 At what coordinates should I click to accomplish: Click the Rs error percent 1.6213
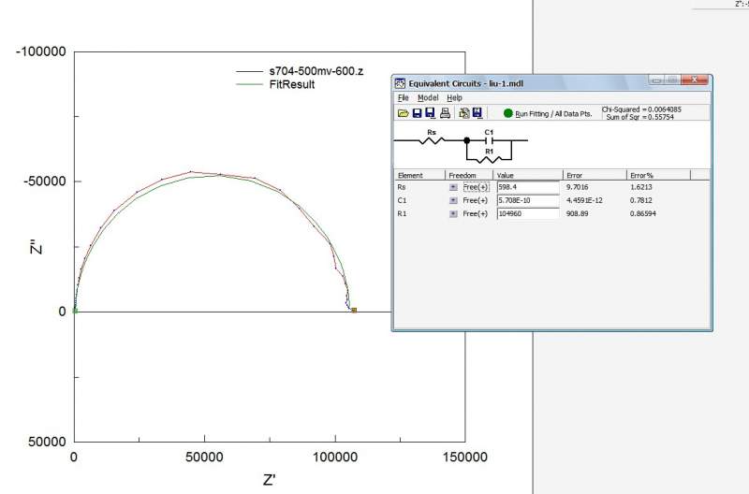[641, 187]
